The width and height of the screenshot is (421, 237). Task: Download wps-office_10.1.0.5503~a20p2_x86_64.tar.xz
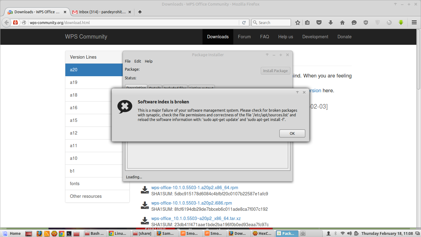click(x=196, y=218)
